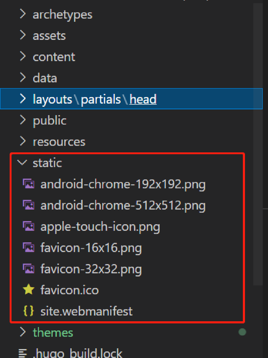
Task: Click the yellow star icon for favicon.ico
Action: click(x=29, y=290)
